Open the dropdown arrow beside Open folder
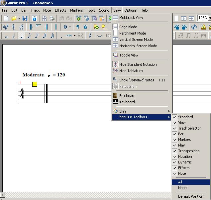Image resolution: width=211 pixels, height=200 pixels. [x=19, y=18]
